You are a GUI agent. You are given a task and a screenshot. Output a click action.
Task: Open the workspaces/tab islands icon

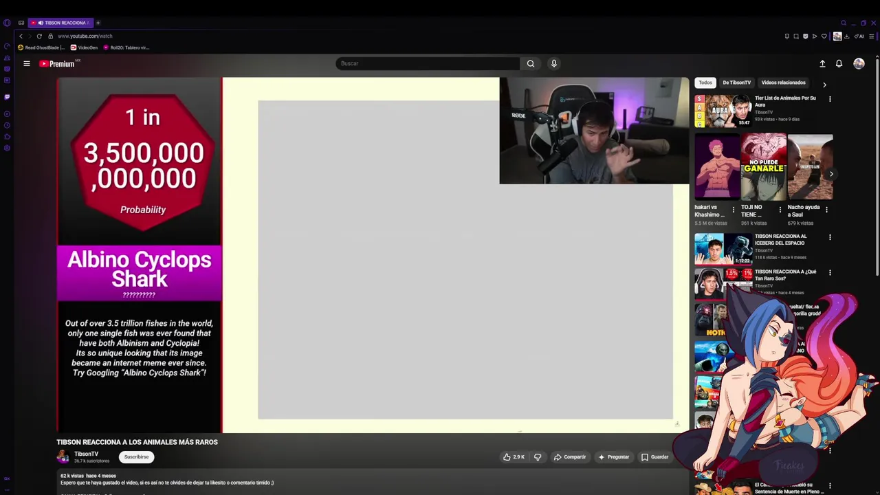(x=21, y=23)
